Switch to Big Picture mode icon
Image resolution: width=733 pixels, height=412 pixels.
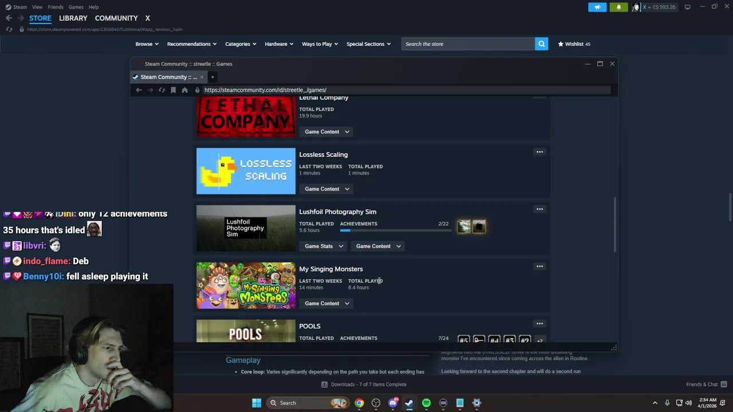(x=687, y=7)
